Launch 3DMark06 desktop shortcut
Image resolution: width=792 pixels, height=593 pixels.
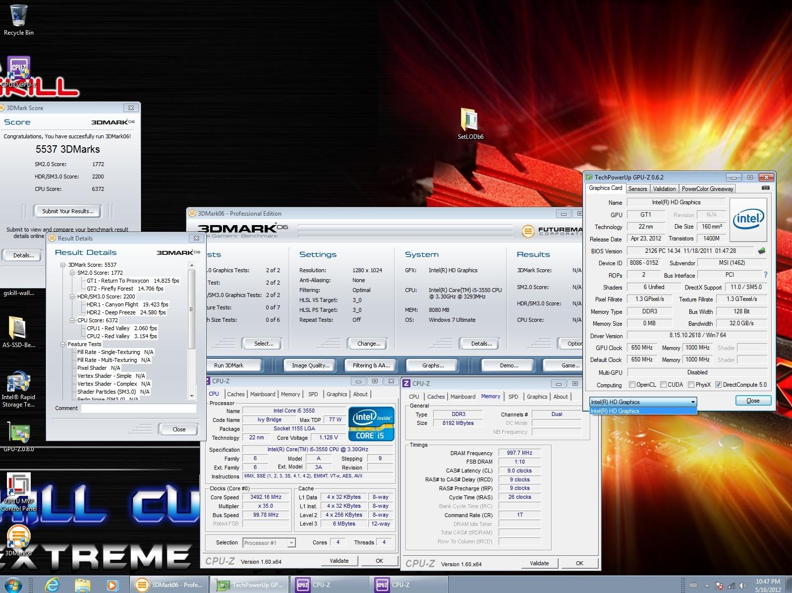(x=18, y=540)
